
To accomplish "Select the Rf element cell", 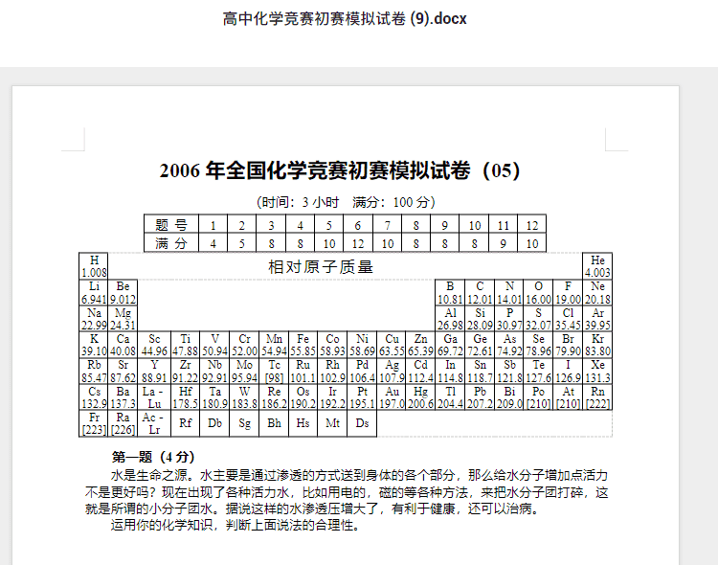I will tap(185, 423).
